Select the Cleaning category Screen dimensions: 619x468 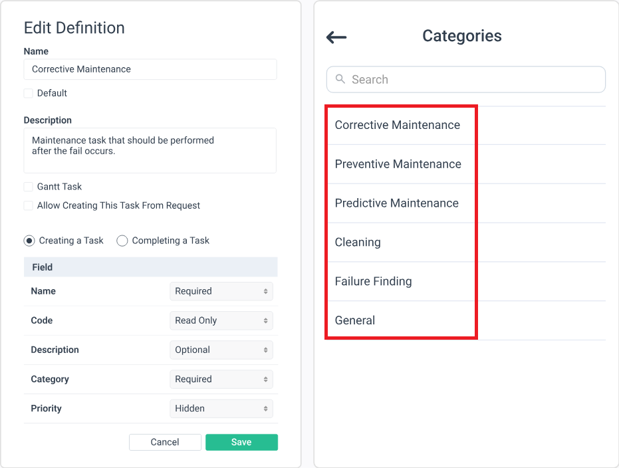coord(358,243)
